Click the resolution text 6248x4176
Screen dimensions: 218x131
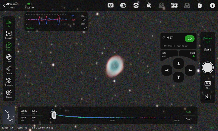8,128
